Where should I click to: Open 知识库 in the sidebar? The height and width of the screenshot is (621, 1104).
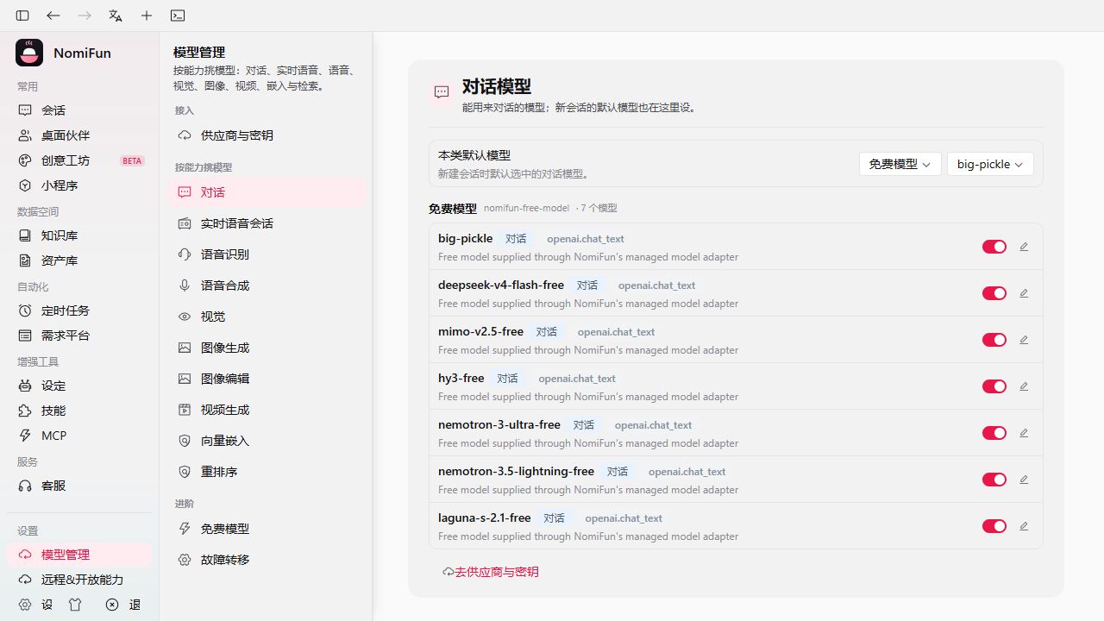(79, 235)
